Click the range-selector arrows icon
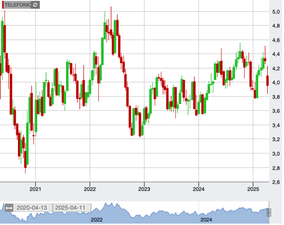The height and width of the screenshot is (225, 284). (9, 208)
